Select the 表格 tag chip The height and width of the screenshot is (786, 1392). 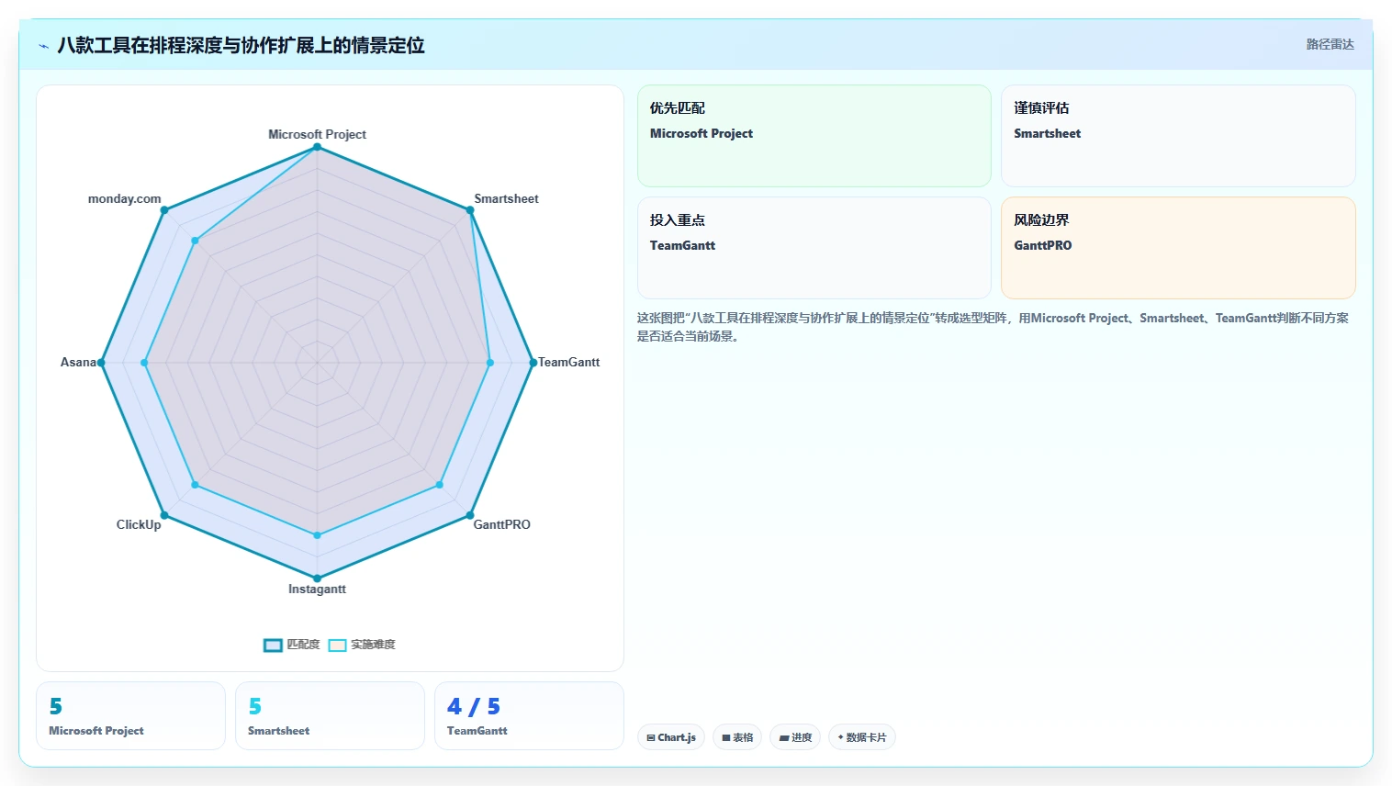click(x=737, y=737)
